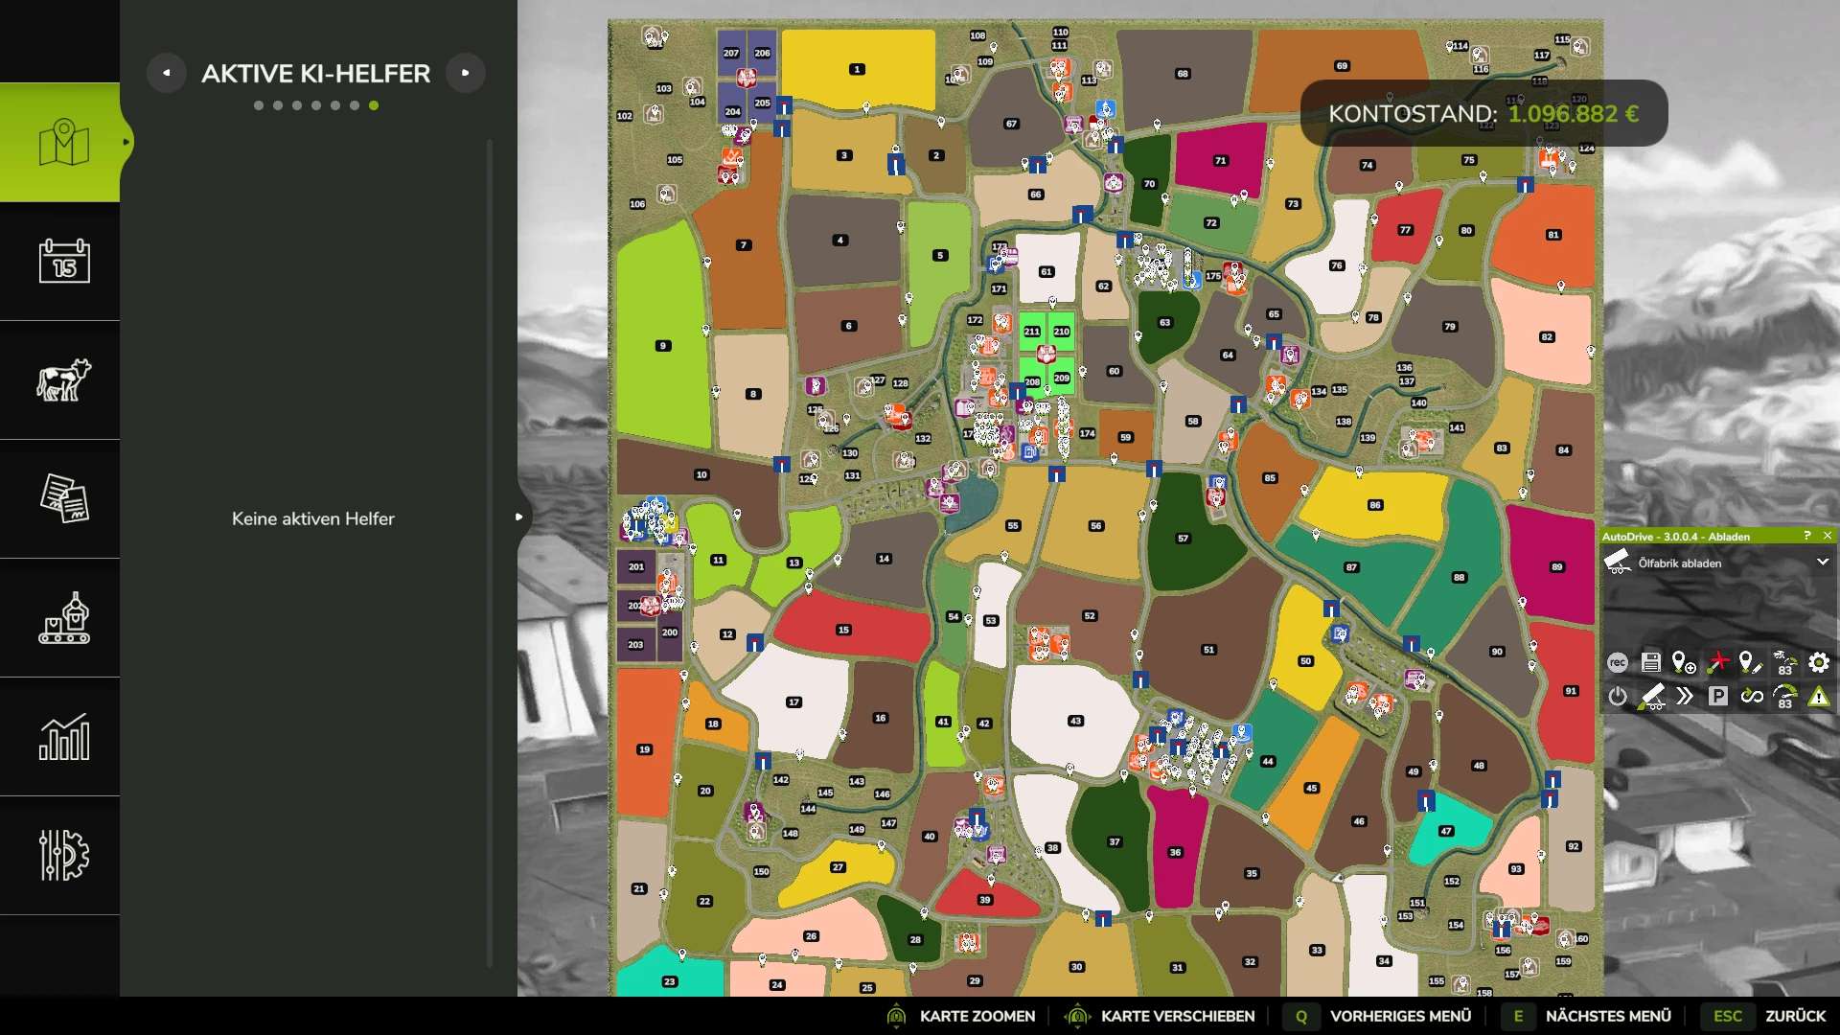The width and height of the screenshot is (1840, 1035).
Task: Go to next page right of AKTIVE KI-HELFER
Action: (466, 73)
